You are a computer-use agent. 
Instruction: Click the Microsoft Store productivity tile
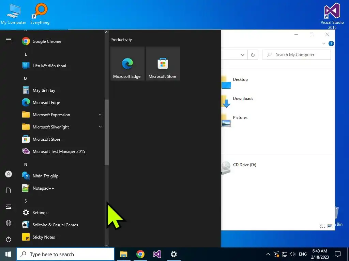[163, 64]
